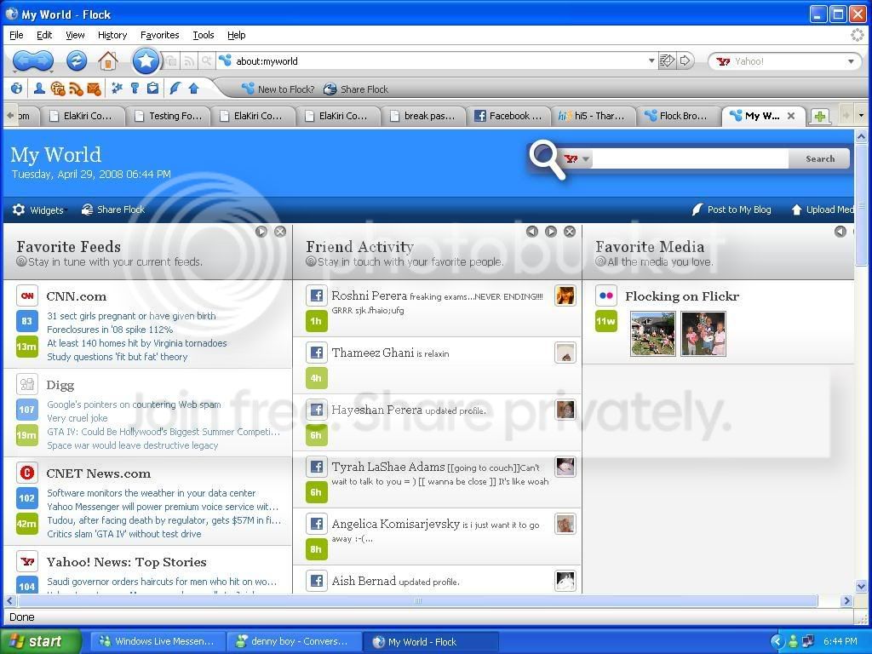872x654 pixels.
Task: Open the Photo Uploader arrow icon
Action: click(x=193, y=89)
